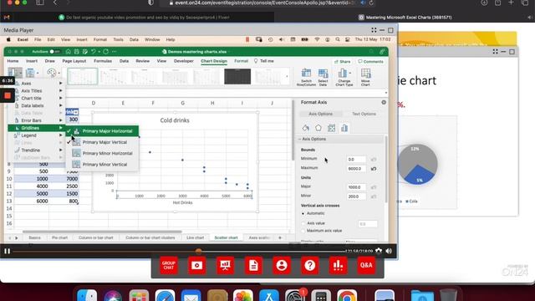
Task: Select the Maximum axis value radio button
Action: click(x=303, y=231)
